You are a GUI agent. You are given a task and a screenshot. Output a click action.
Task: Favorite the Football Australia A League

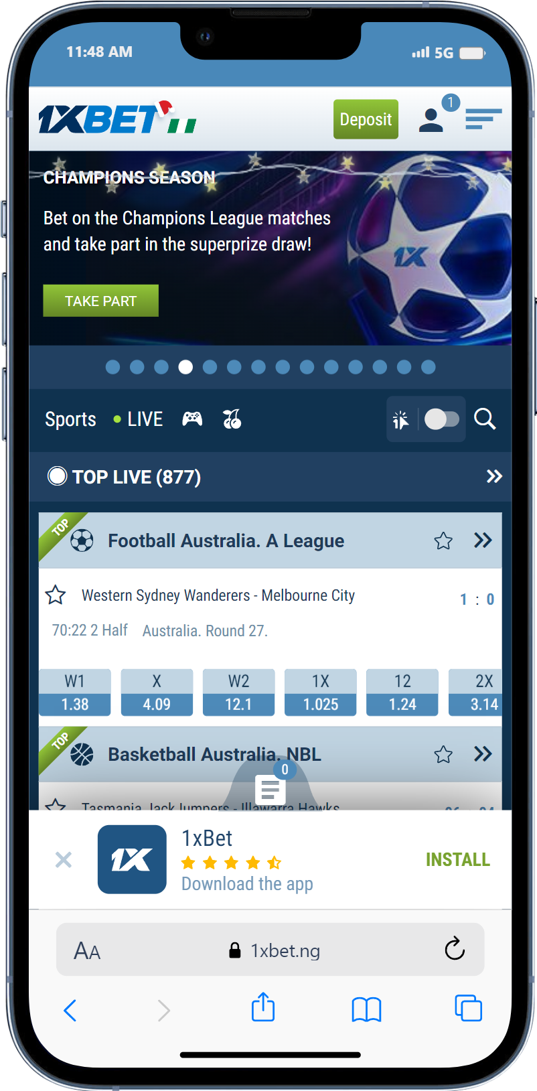click(443, 541)
